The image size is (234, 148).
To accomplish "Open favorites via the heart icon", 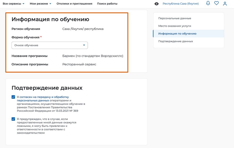I will coord(216,3).
